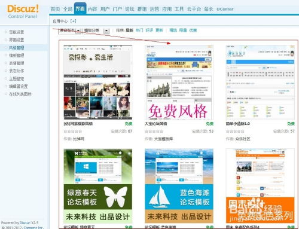This screenshot has width=299, height=229.
Task: Click the install count 57
Action: click(x=292, y=131)
